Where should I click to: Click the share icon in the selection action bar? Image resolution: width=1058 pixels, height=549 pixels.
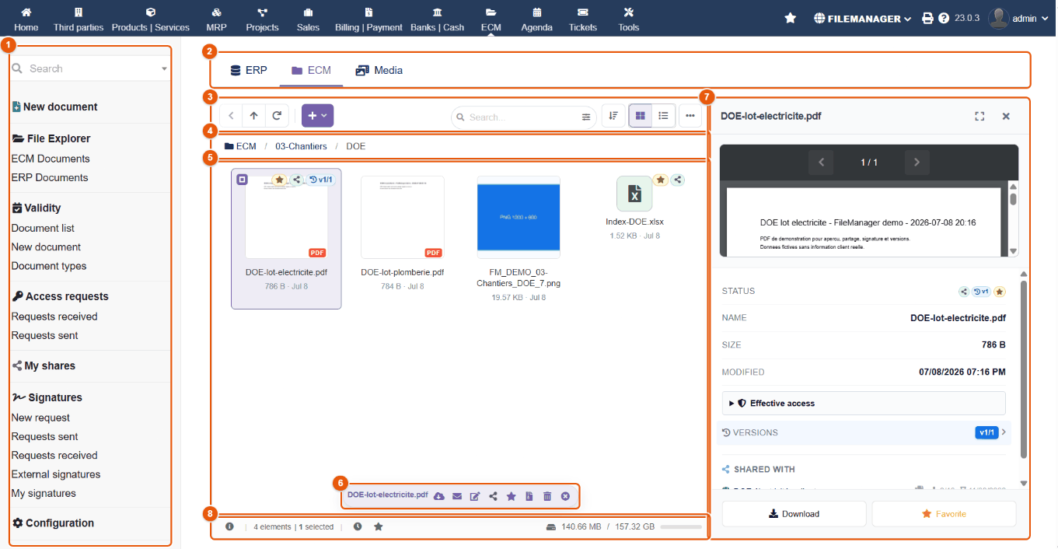click(x=493, y=496)
